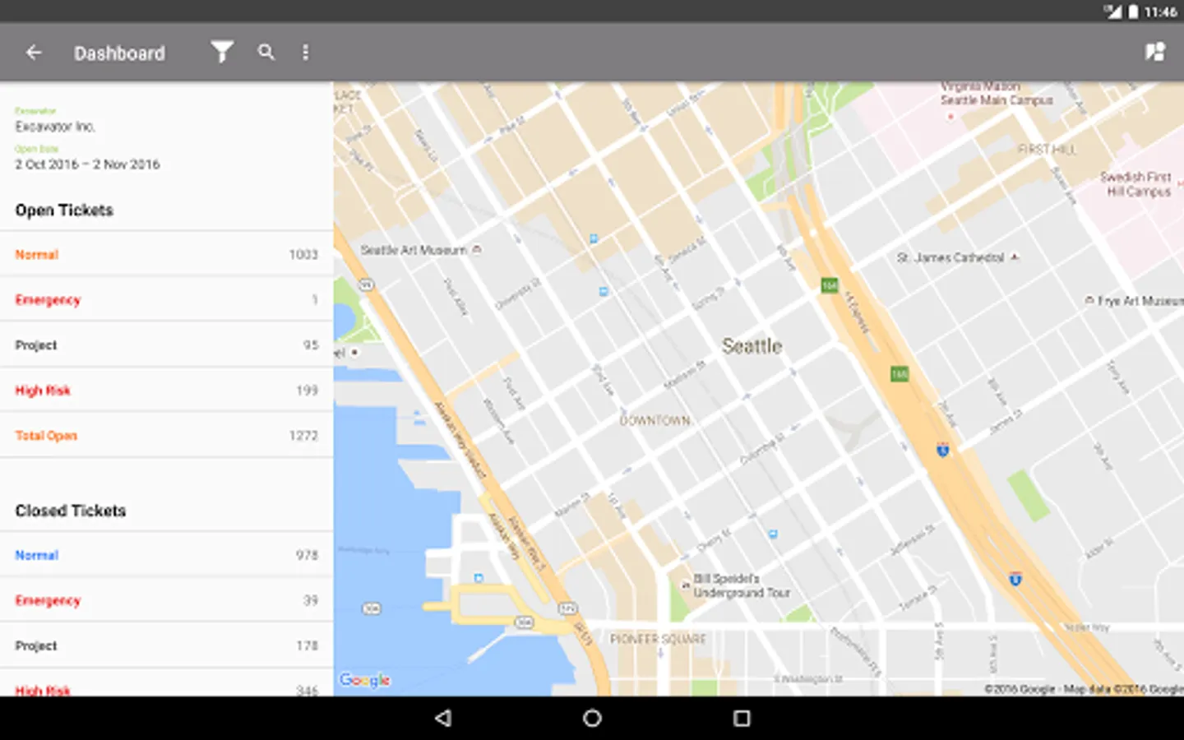This screenshot has height=740, width=1184.
Task: Tap the Dashboard title
Action: [x=119, y=53]
